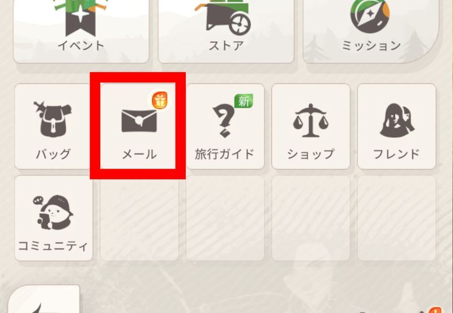Go back with the bottom-left arrow button
Screen dimensions: 453x313
click(x=44, y=299)
